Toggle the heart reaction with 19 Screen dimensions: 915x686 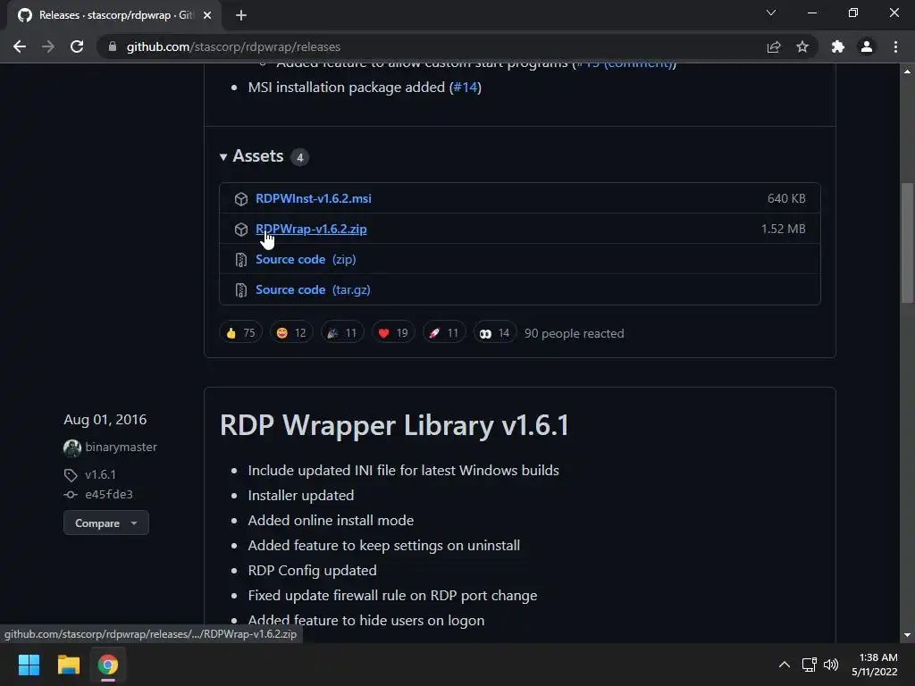coord(393,333)
